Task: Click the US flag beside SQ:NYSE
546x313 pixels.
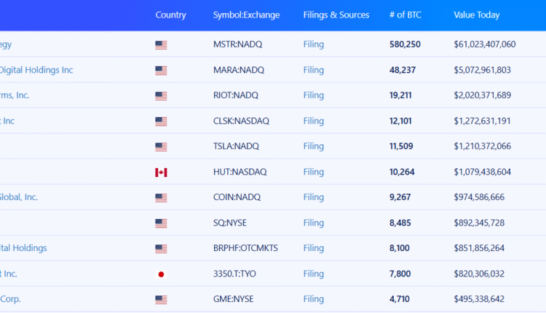Action: click(x=161, y=223)
